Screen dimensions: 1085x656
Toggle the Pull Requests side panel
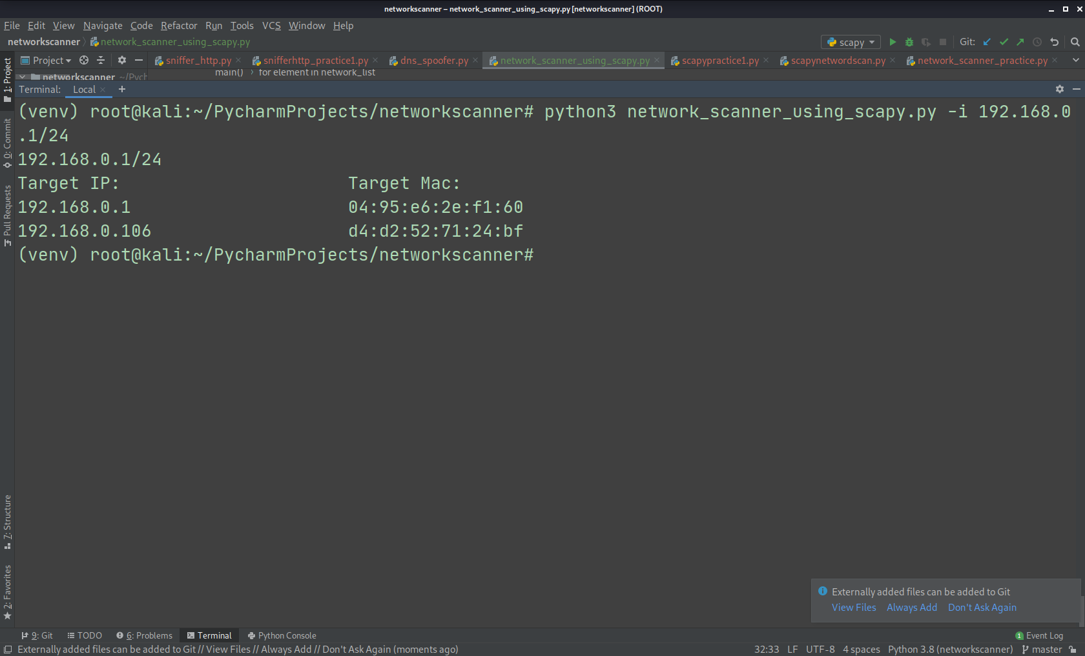[x=8, y=215]
